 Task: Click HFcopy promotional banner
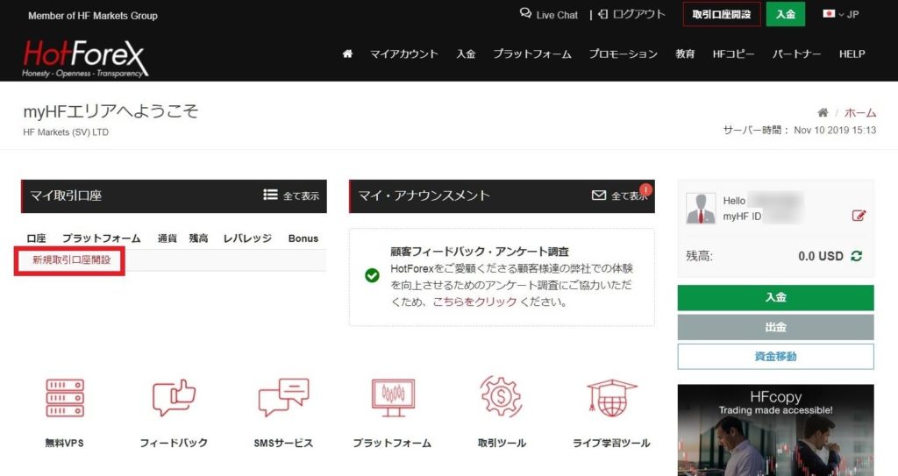[775, 430]
